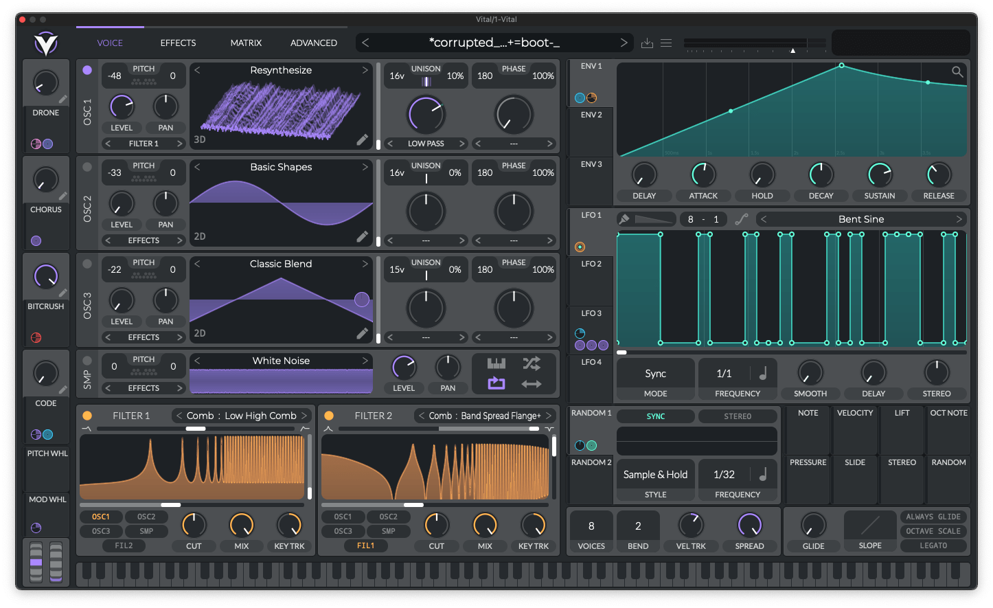This screenshot has width=993, height=608.
Task: Switch to the EFFECTS tab
Action: pyautogui.click(x=178, y=43)
